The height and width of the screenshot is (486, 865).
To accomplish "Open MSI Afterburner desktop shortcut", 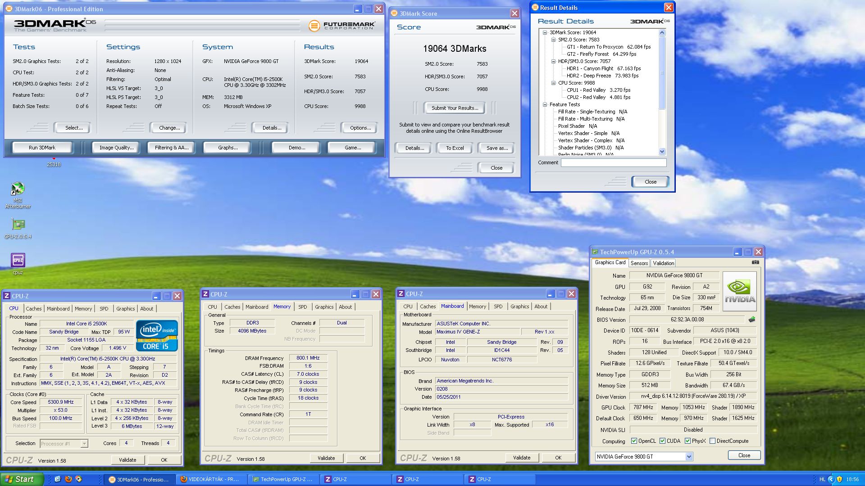I will point(18,189).
